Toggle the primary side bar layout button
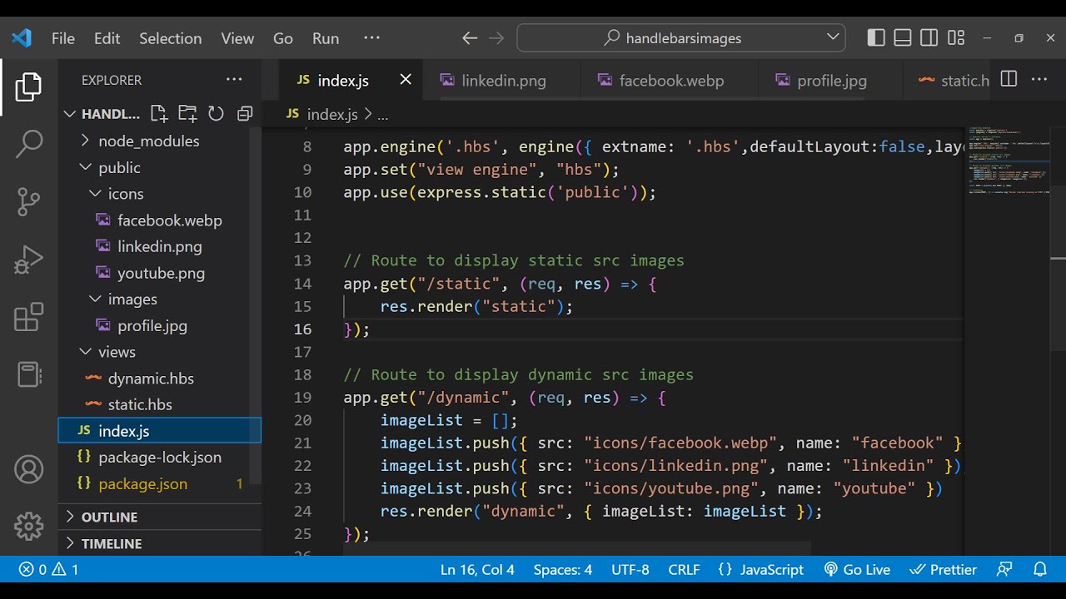 pyautogui.click(x=876, y=37)
